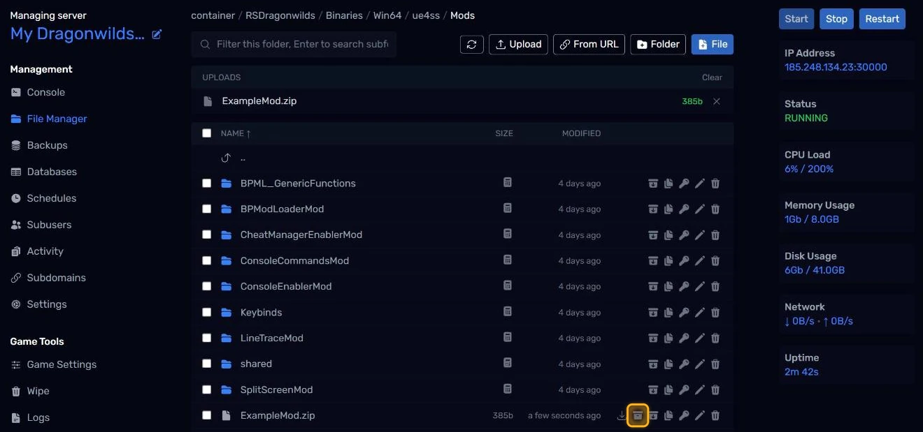This screenshot has height=432, width=923.
Task: Open permissions for CheatManagerEnablerMod folder
Action: point(684,235)
